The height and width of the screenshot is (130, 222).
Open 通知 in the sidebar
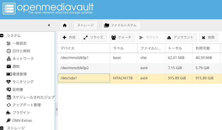coord(13,66)
